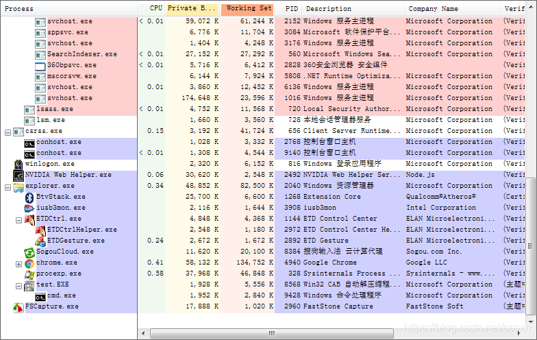Click the Node.js company name cell
The image size is (537, 340).
pos(421,175)
